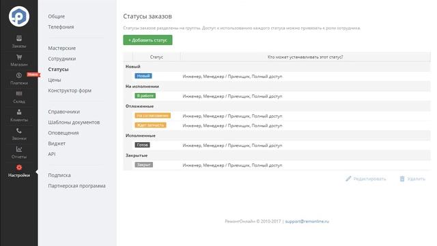Viewport: 437px width, 246px height.
Task: Open the Звонки phone icon
Action: tap(19, 131)
